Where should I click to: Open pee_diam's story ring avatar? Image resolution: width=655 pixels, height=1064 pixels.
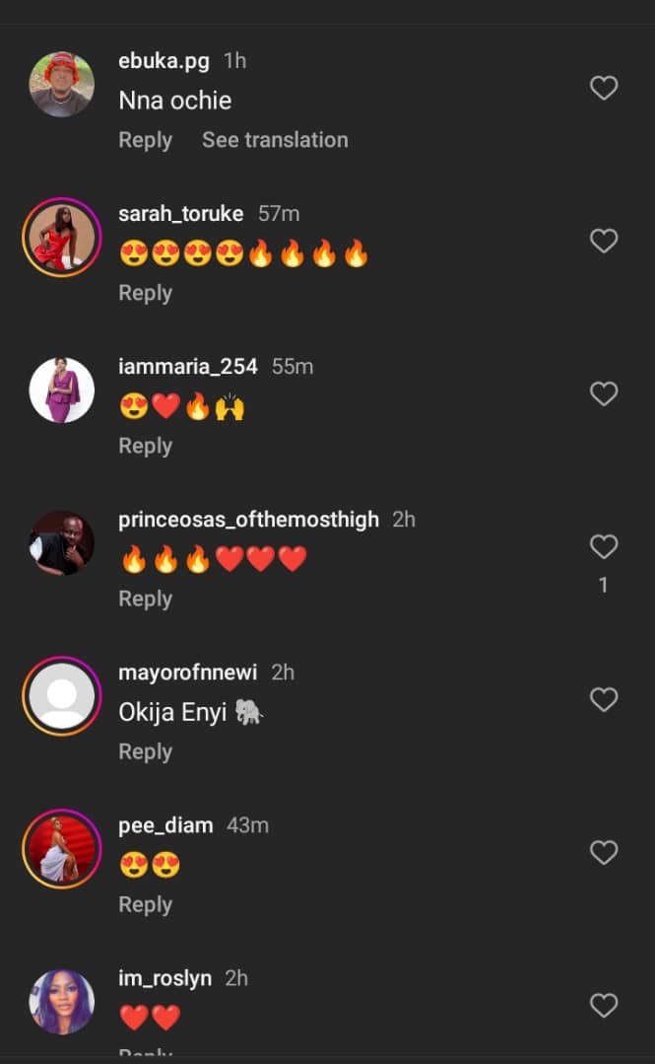point(61,849)
